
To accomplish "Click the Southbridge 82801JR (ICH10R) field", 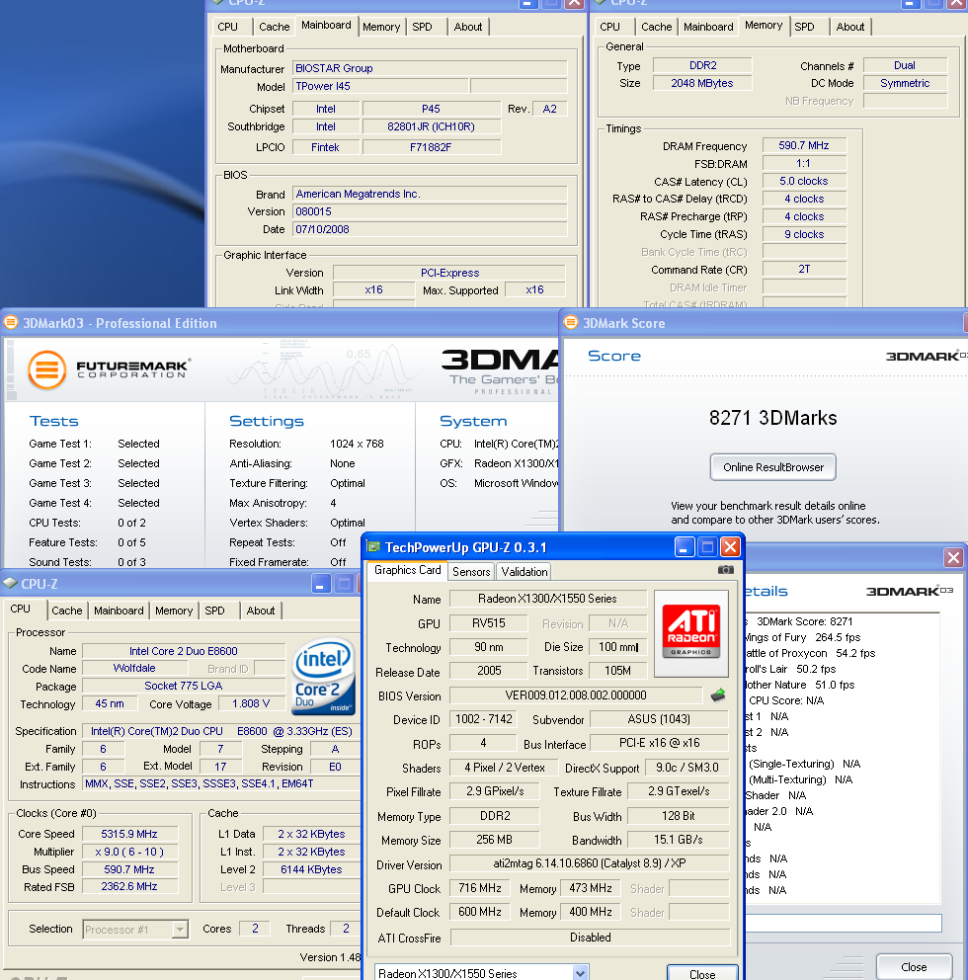I will (x=432, y=126).
